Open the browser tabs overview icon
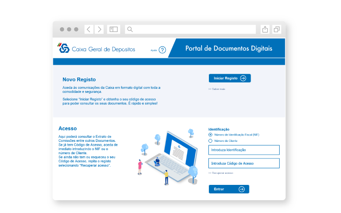This screenshot has height=213, width=341. [x=277, y=29]
